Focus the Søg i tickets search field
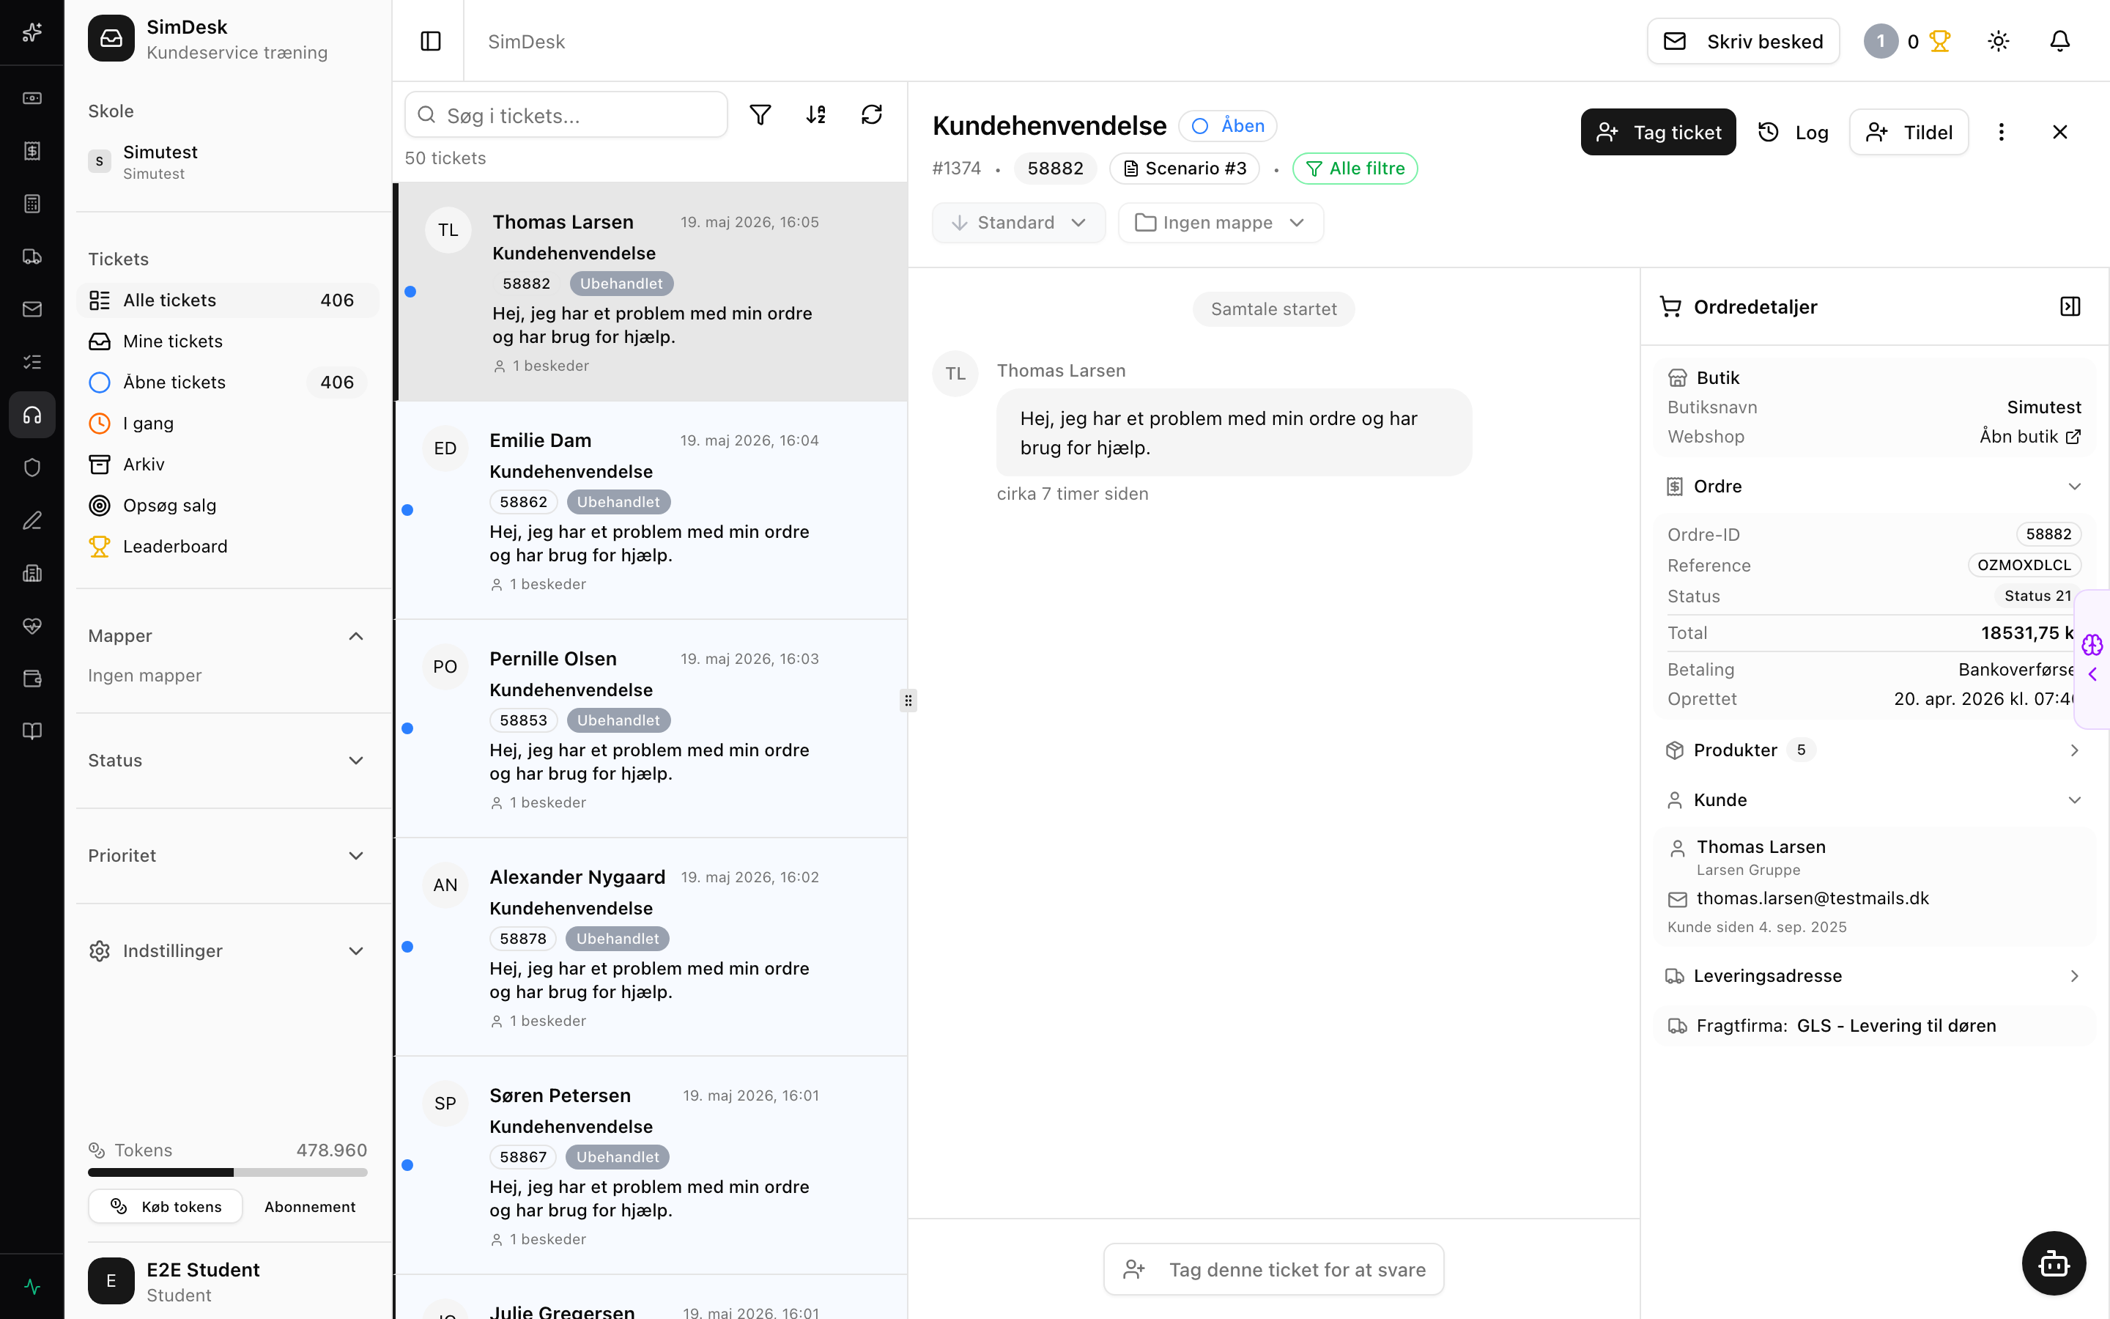The image size is (2110, 1319). 566,115
